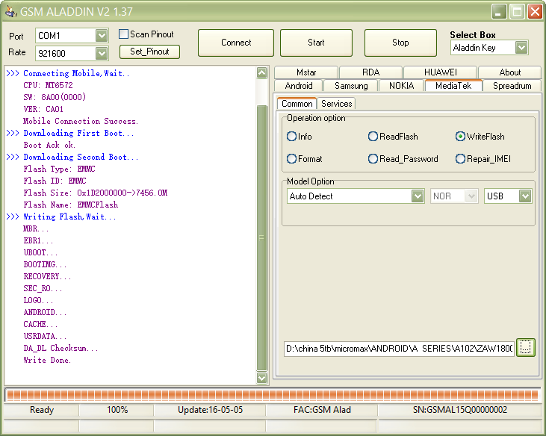Viewport: 546px width, 436px height.
Task: Click the '100%' status bar value
Action: pyautogui.click(x=117, y=410)
